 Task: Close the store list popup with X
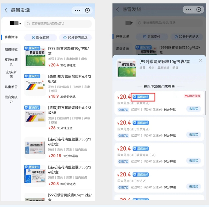click(200, 60)
